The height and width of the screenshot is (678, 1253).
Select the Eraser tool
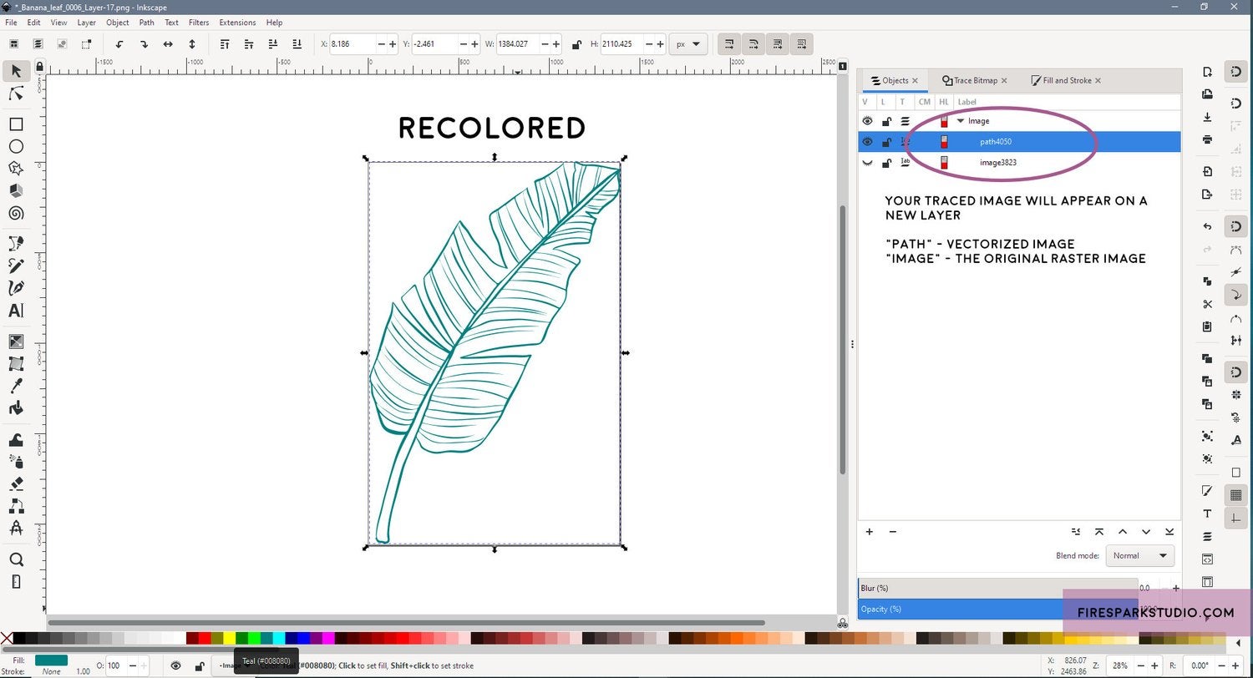16,483
